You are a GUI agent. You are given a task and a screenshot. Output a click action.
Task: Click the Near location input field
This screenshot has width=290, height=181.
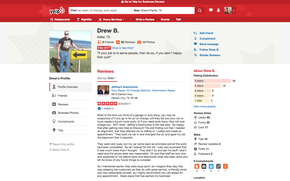(163, 10)
